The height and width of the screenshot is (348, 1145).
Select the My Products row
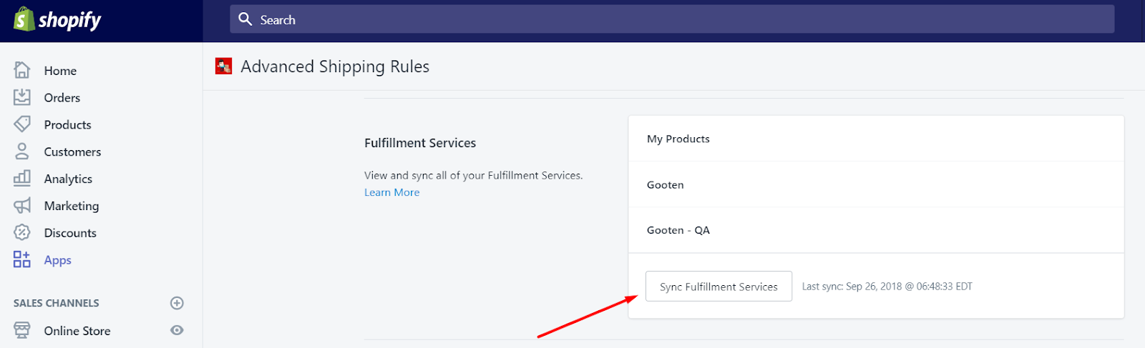coord(876,139)
